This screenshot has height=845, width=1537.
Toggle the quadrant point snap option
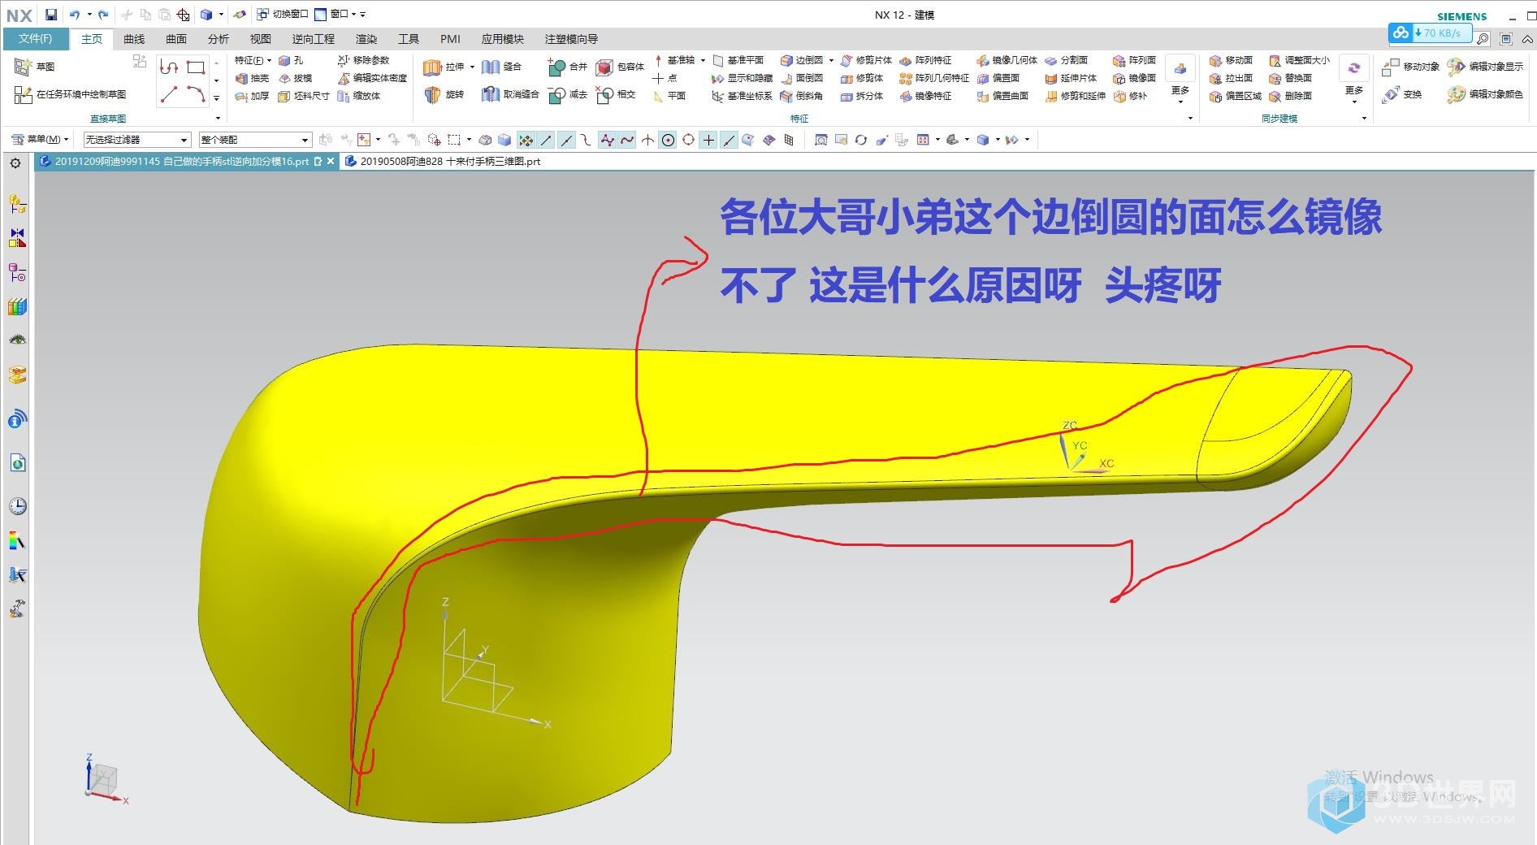(688, 140)
